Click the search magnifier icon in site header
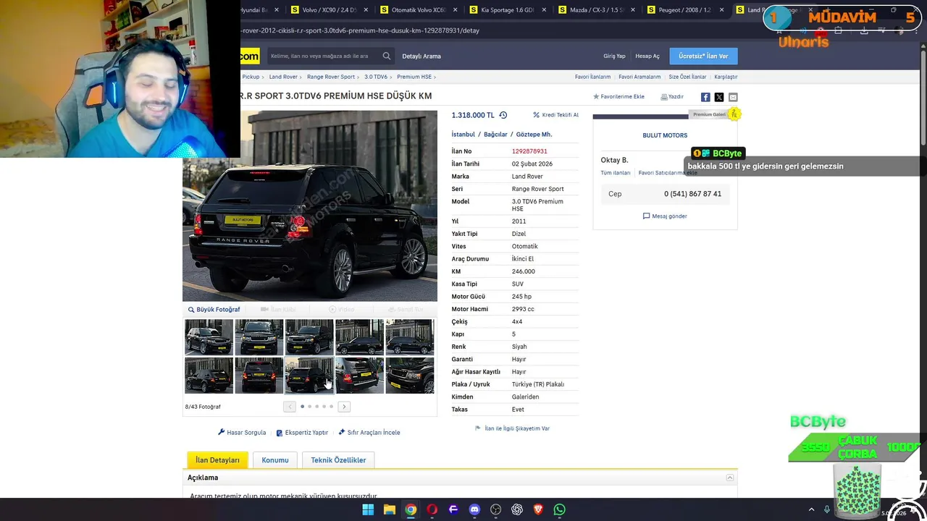The width and height of the screenshot is (927, 521). [387, 56]
